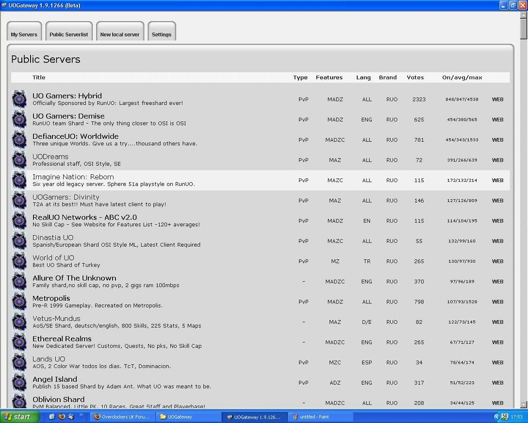Visit the WEB link for DefianceUO: Worldwide
The image size is (528, 423).
point(498,140)
